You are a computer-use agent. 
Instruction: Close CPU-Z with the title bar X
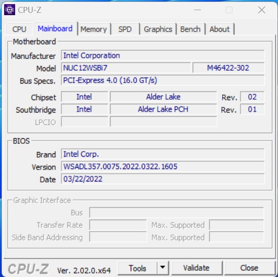pyautogui.click(x=261, y=10)
